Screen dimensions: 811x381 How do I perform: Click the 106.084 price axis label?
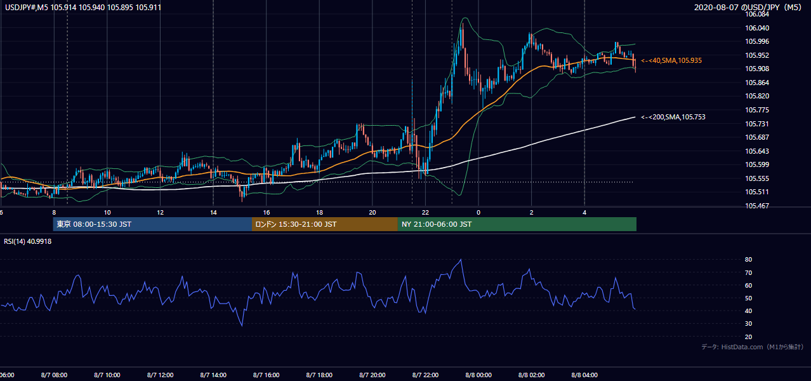click(x=757, y=14)
